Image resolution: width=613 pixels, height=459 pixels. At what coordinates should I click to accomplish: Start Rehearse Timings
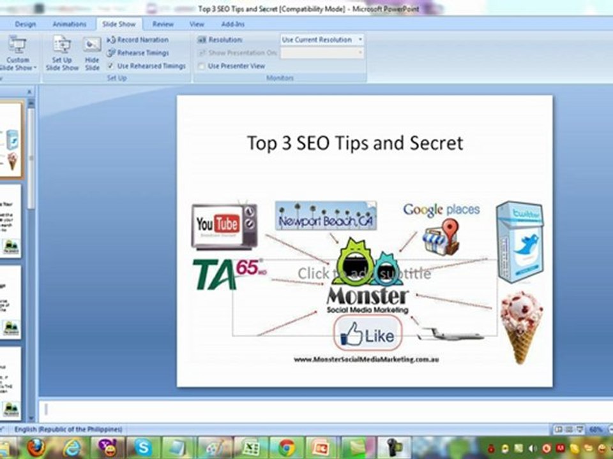(x=138, y=53)
